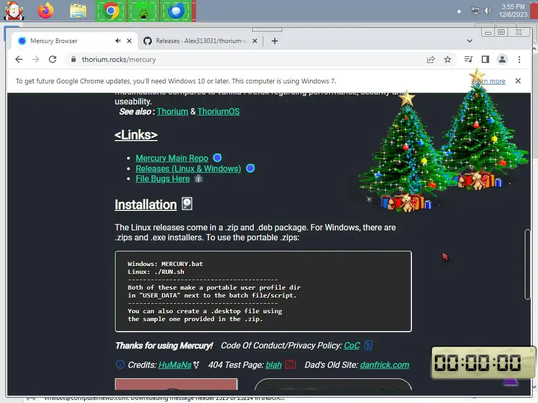This screenshot has height=403, width=538.
Task: Go back to the previous page
Action: point(19,59)
